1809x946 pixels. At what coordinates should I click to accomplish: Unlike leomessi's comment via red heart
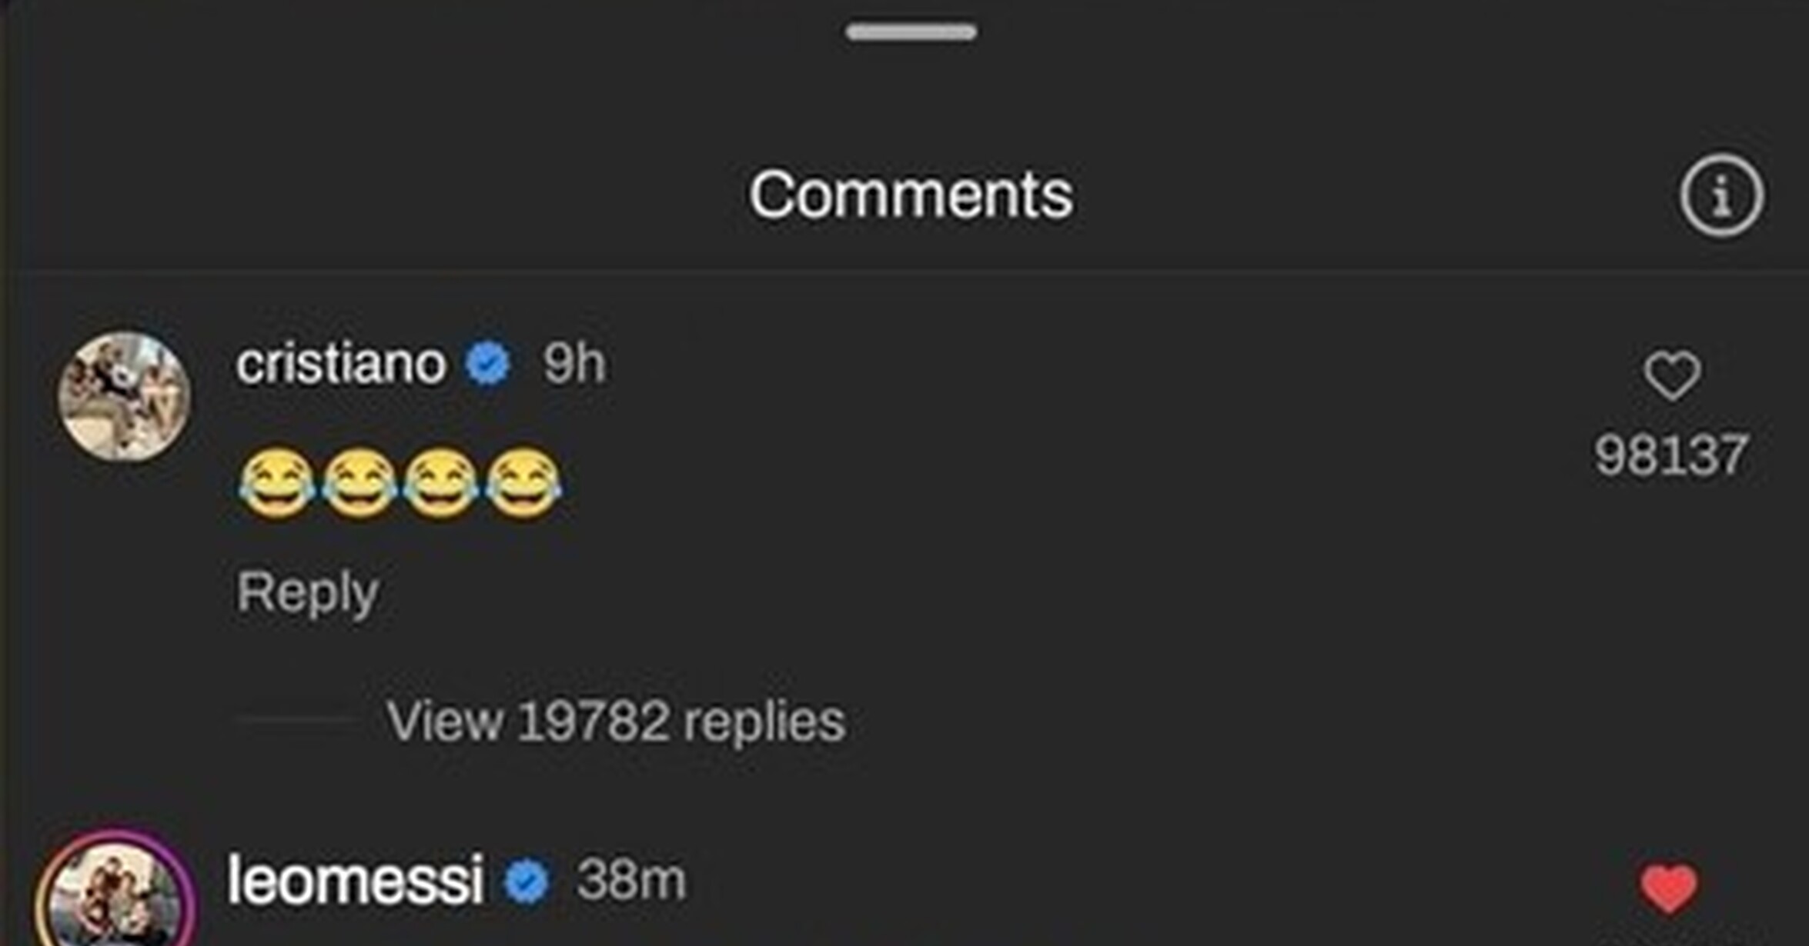[x=1668, y=888]
